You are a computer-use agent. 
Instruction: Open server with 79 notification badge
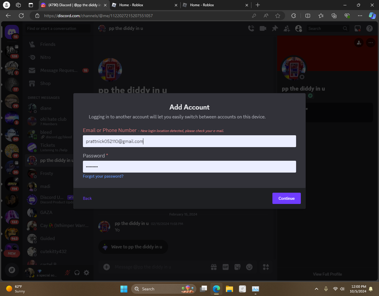pos(12,101)
